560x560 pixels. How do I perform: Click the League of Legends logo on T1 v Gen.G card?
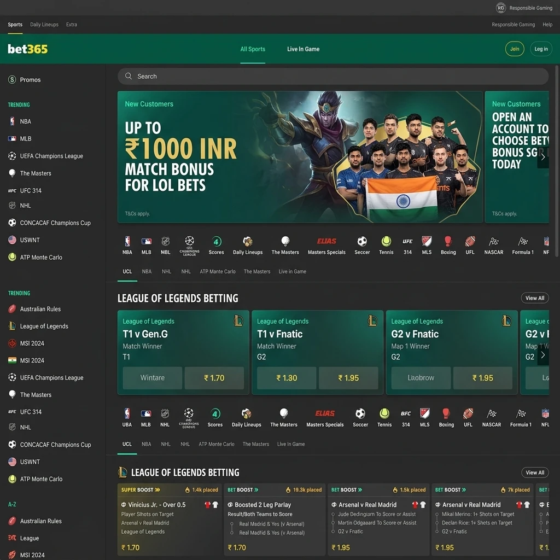coord(238,320)
